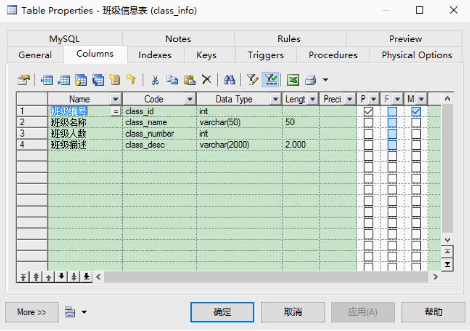The height and width of the screenshot is (331, 470).
Task: Open Name column header filter dropdown
Action: click(115, 99)
